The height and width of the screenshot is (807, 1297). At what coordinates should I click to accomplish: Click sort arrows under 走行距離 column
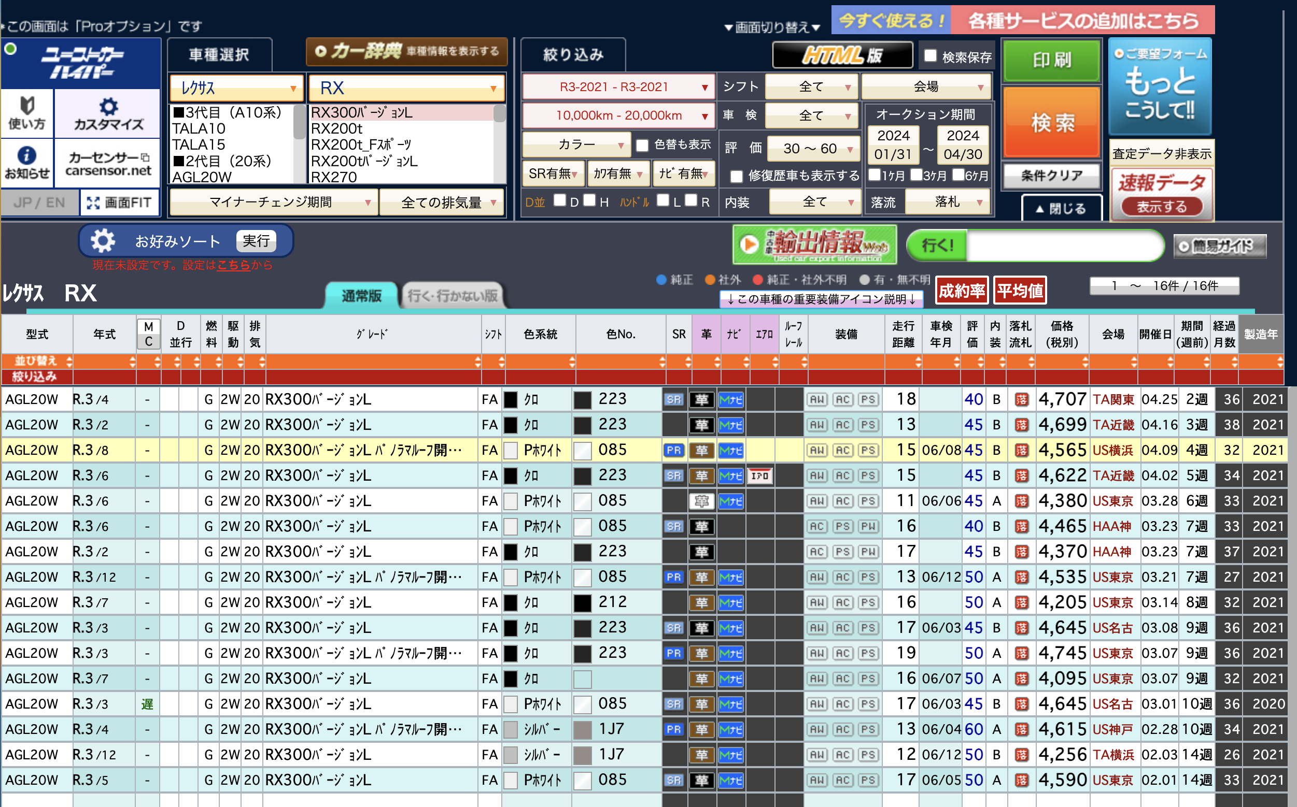pos(918,362)
